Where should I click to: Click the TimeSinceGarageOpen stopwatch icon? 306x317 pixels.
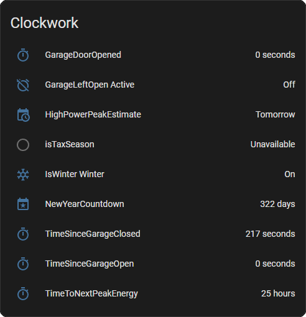[23, 264]
